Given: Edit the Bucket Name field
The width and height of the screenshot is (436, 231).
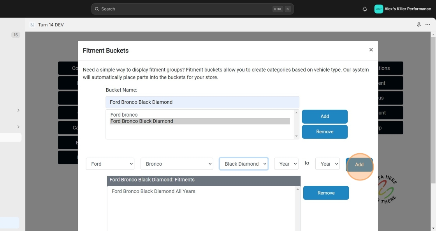Looking at the screenshot, I should [x=202, y=102].
